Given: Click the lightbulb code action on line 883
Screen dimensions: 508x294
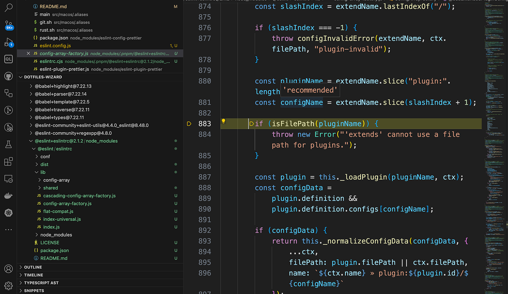Looking at the screenshot, I should click(224, 121).
